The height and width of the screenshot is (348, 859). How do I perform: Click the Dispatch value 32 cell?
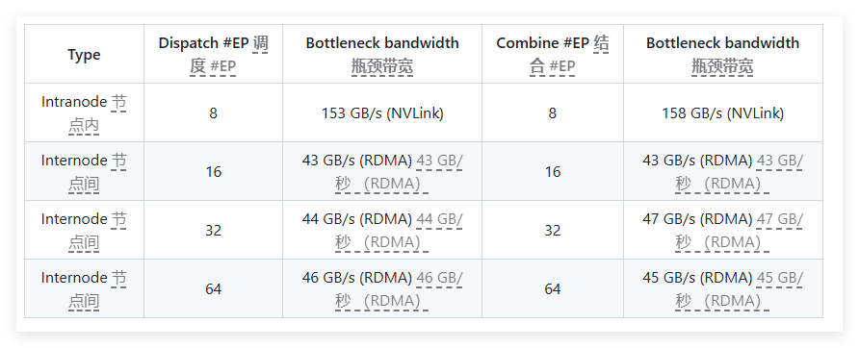(x=213, y=230)
